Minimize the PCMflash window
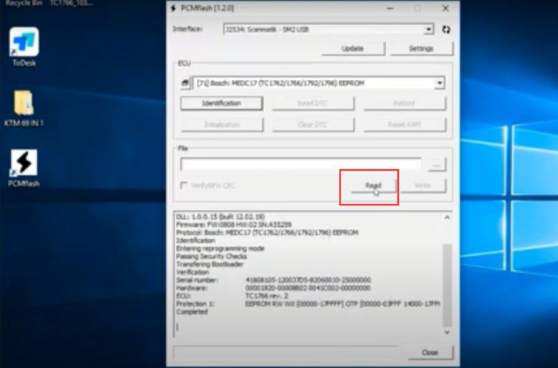558x368 pixels. coord(391,8)
